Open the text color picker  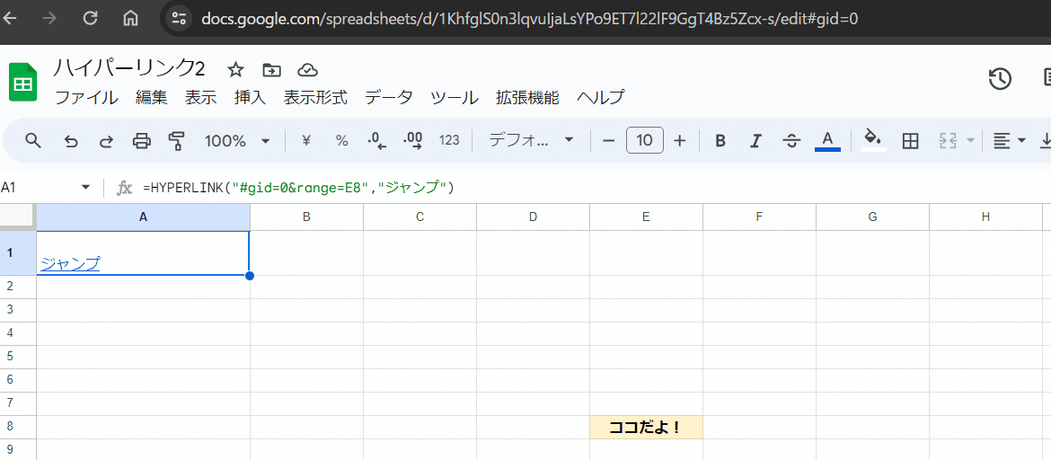pyautogui.click(x=828, y=141)
